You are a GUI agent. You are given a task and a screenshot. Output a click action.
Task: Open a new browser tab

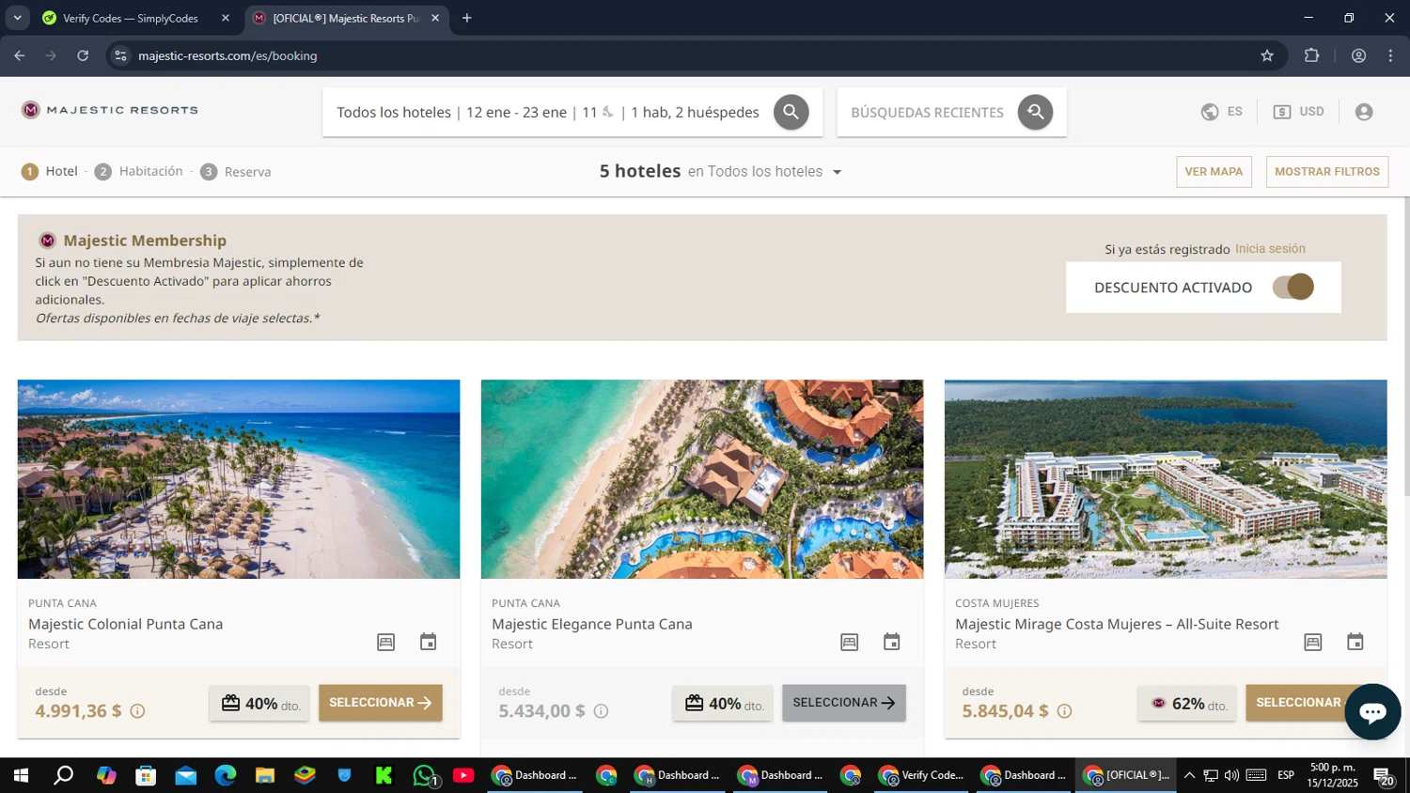tap(467, 18)
